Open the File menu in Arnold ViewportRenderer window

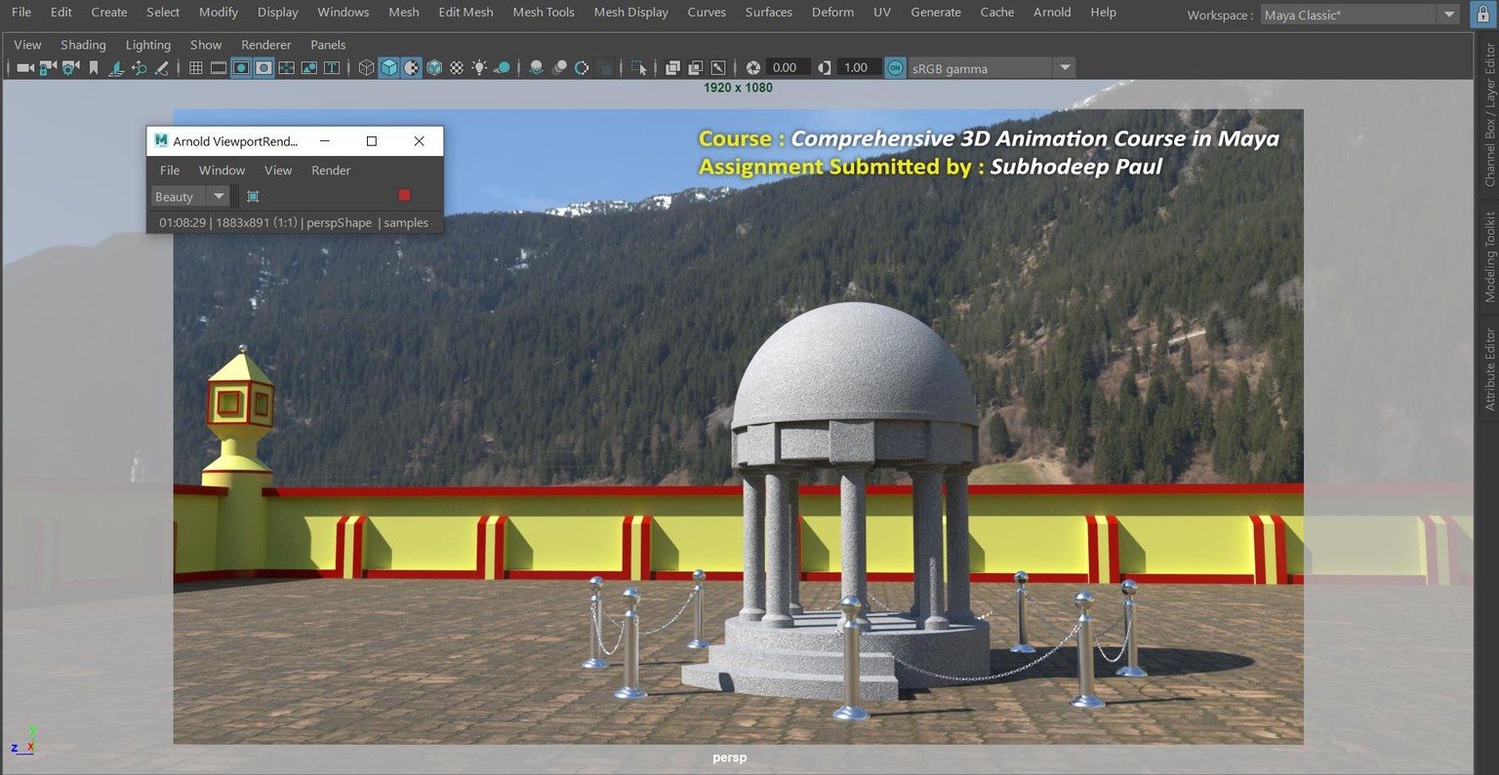(170, 170)
